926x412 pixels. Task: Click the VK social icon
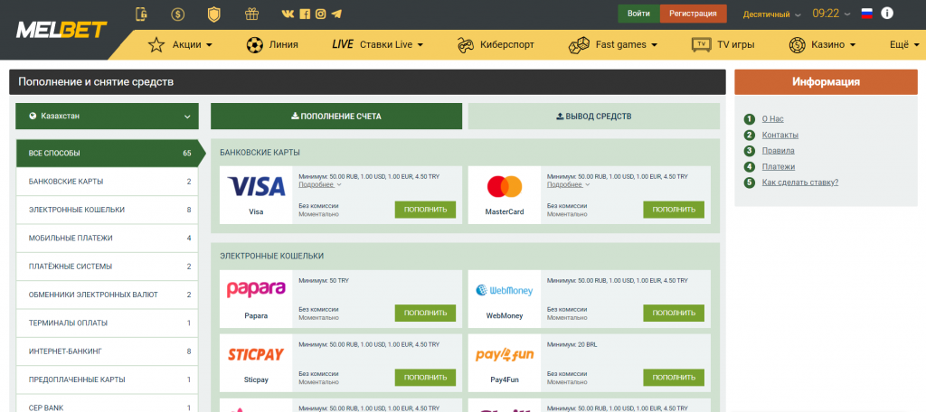[x=288, y=14]
